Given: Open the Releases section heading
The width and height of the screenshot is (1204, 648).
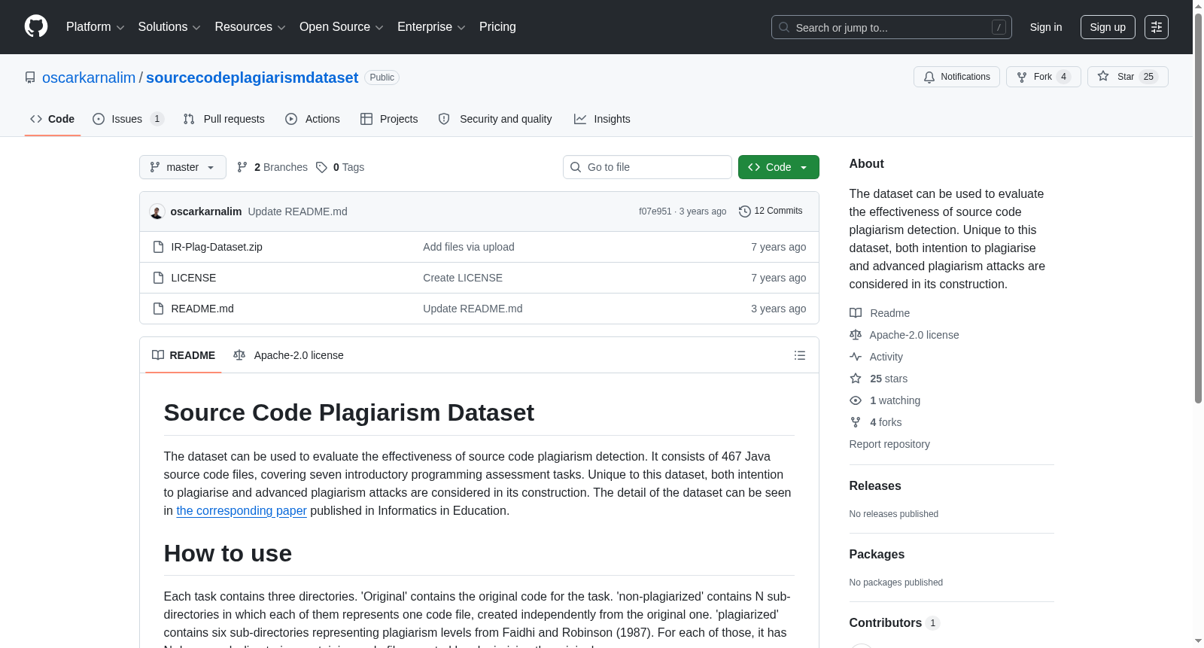Looking at the screenshot, I should tap(875, 486).
